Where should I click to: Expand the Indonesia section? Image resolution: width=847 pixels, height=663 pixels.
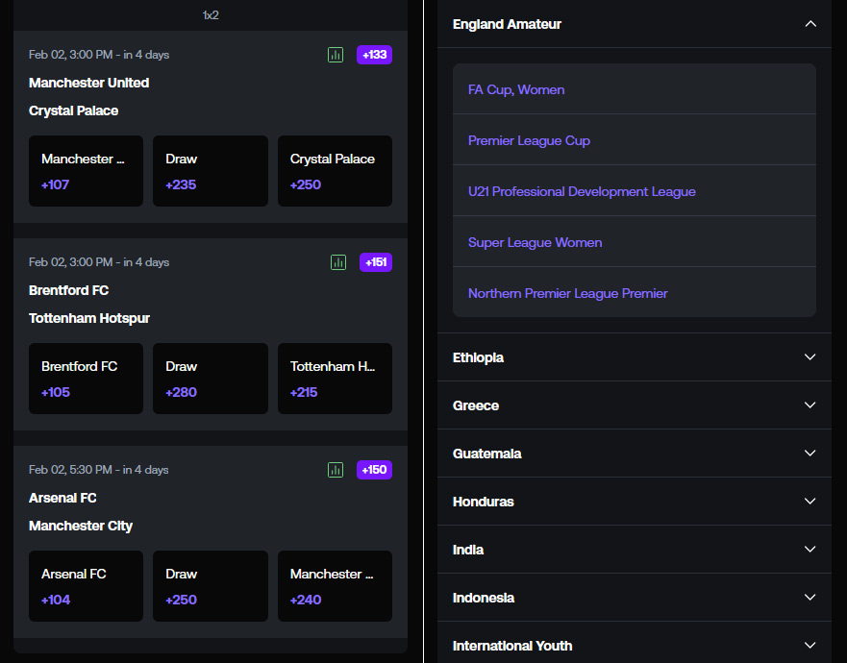pyautogui.click(x=635, y=598)
